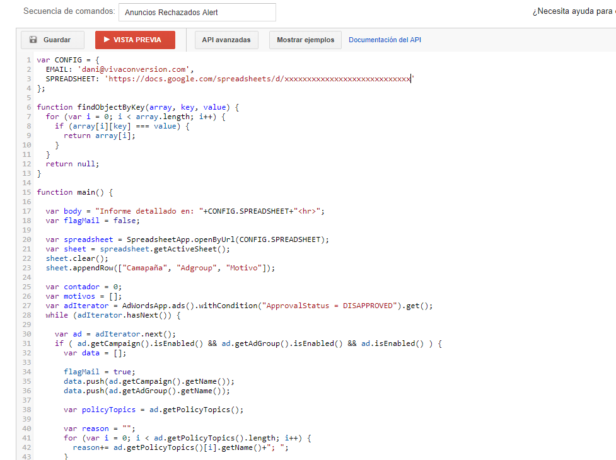Image resolution: width=616 pixels, height=460 pixels.
Task: Click line number 27 in gutter
Action: pos(26,306)
